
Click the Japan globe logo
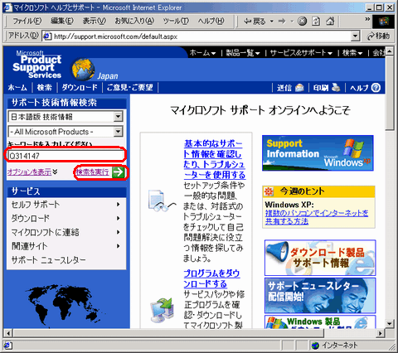click(x=83, y=69)
